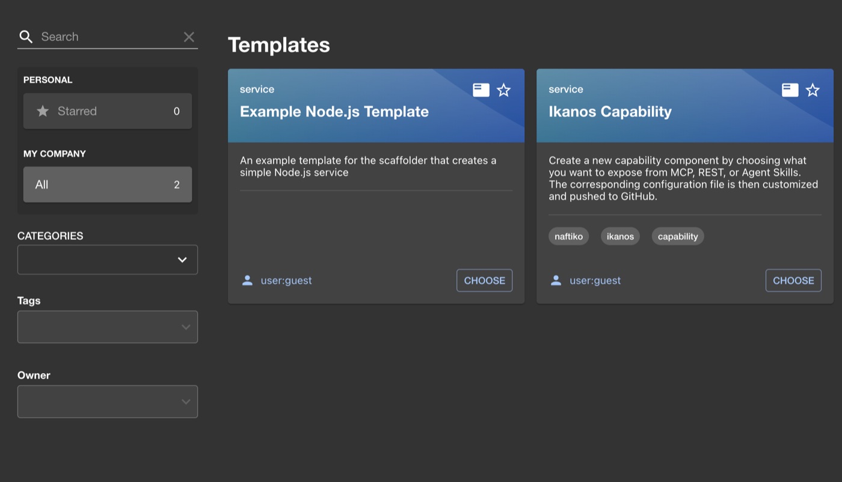
Task: Star the Example Node.js Template
Action: click(x=504, y=90)
